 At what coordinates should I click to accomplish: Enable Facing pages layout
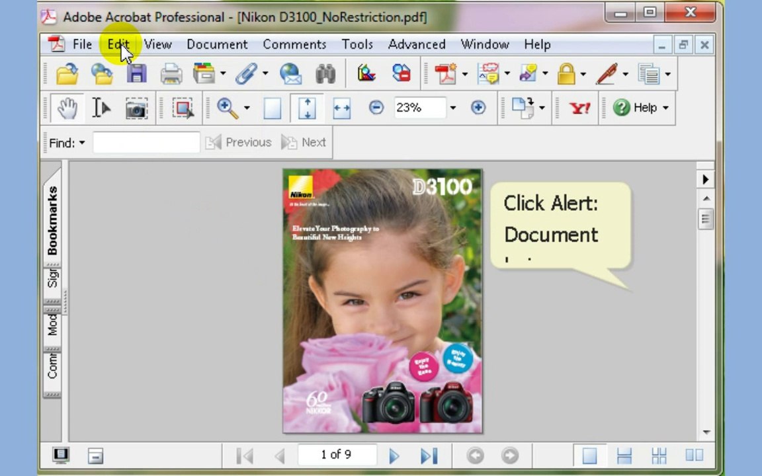694,456
